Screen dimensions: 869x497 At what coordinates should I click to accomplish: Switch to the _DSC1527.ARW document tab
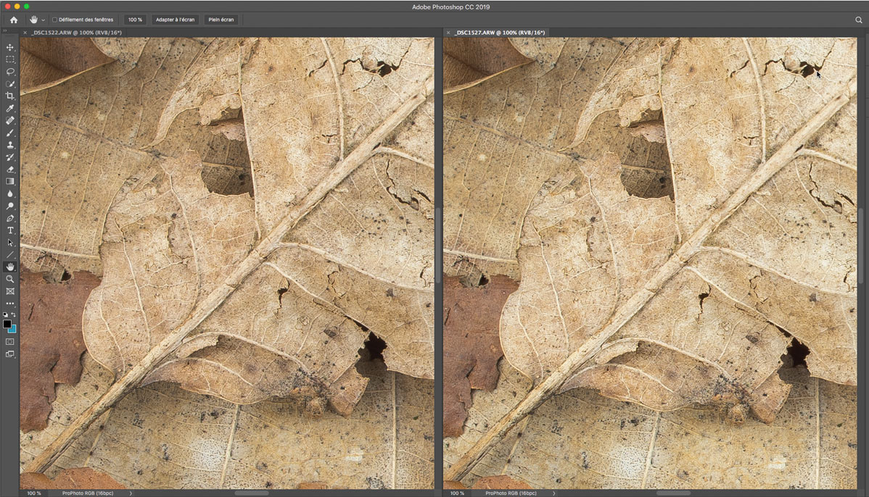tap(501, 33)
